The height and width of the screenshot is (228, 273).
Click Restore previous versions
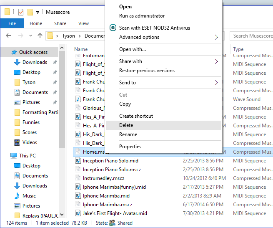coord(163,71)
